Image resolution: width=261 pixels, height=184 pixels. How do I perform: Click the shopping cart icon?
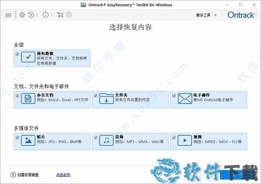60,15
